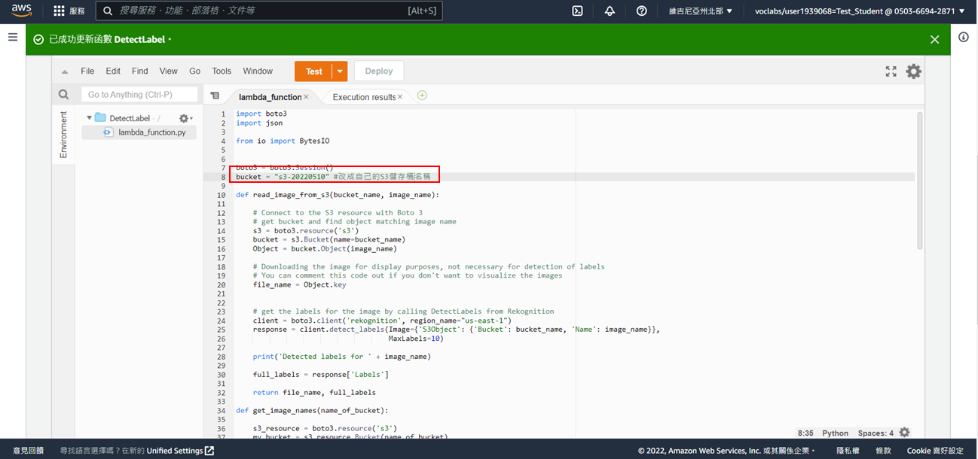Dismiss the green success banner
The image size is (978, 459).
[935, 39]
